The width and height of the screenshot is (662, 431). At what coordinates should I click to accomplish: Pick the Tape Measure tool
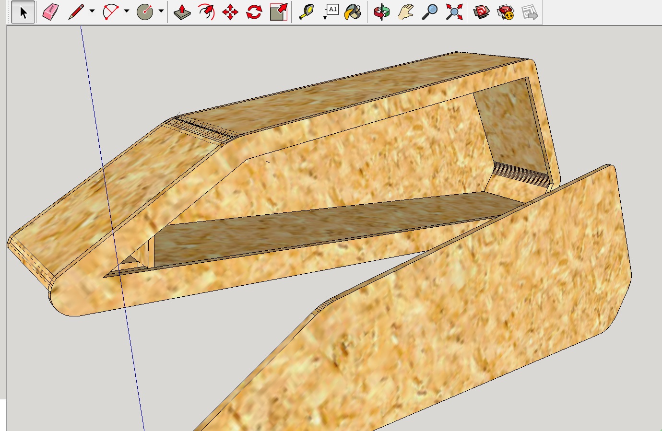pyautogui.click(x=306, y=12)
